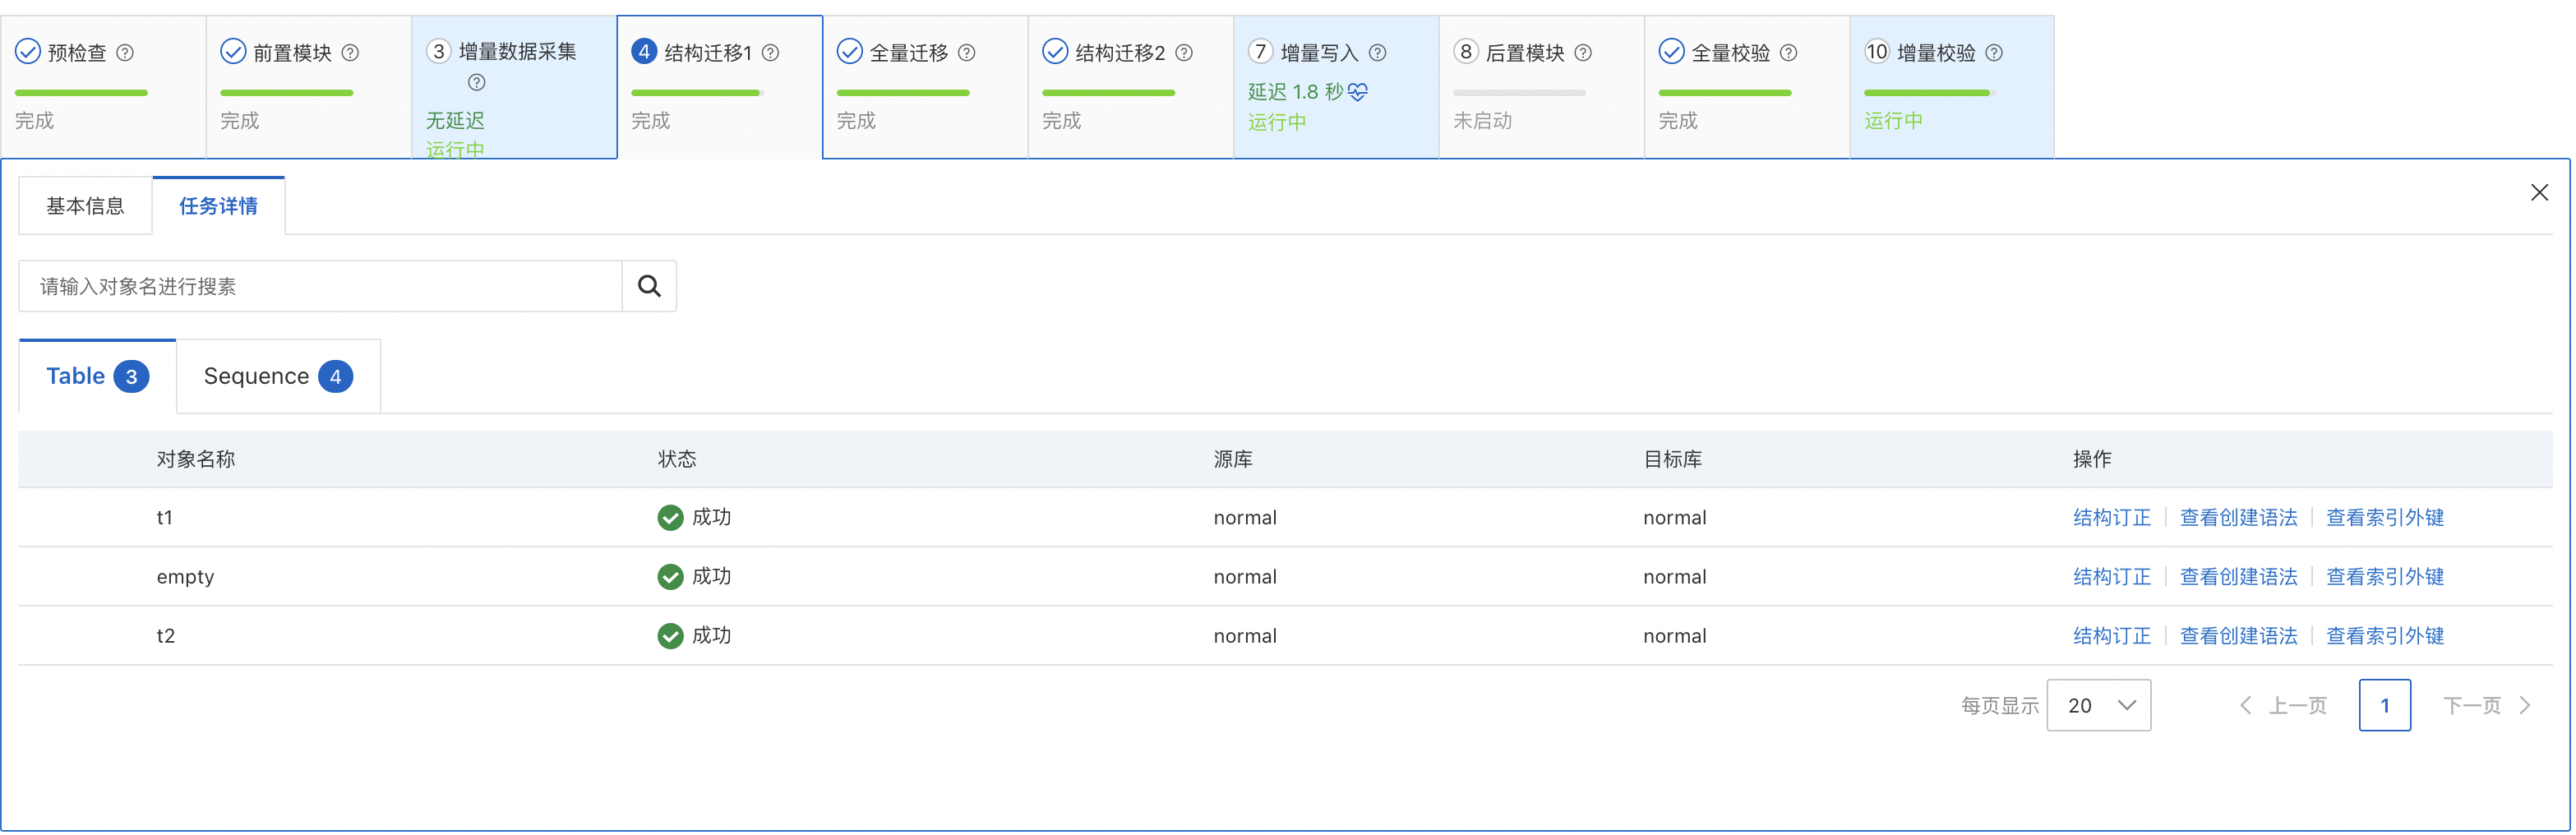Click 查看索引外键 for table t2
The image size is (2576, 835).
(x=2385, y=636)
